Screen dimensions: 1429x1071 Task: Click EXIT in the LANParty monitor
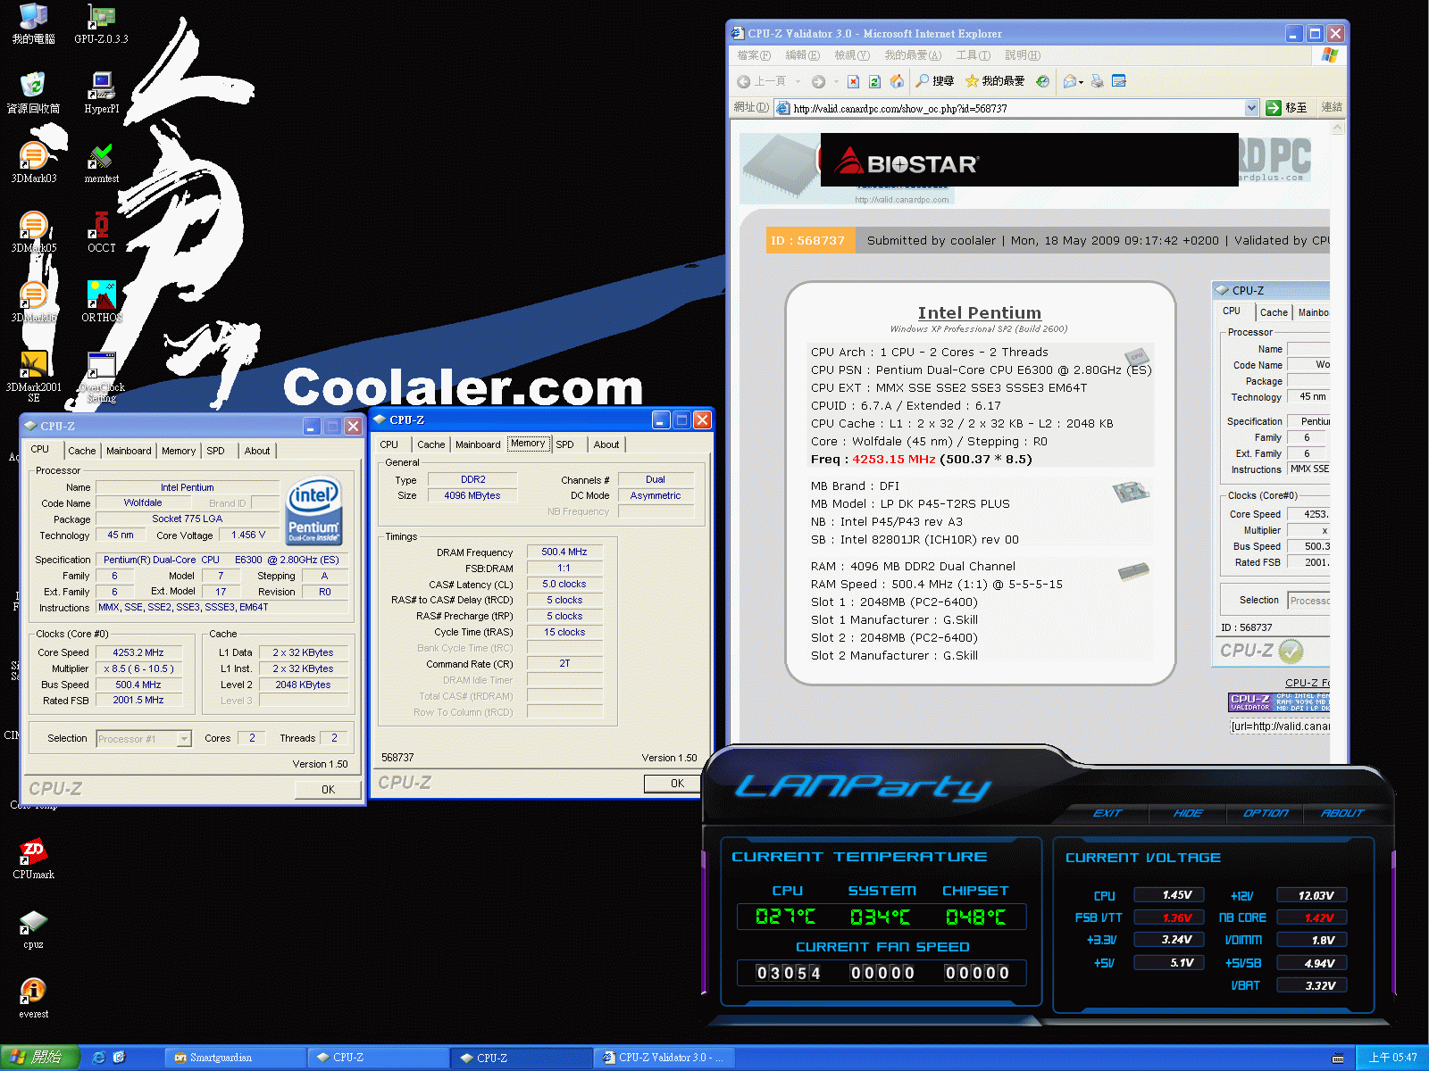[x=1107, y=813]
